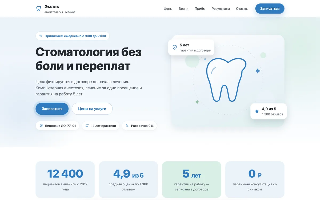The height and width of the screenshot is (200, 320).
Task: Click the hero Записаться button
Action: click(x=52, y=109)
